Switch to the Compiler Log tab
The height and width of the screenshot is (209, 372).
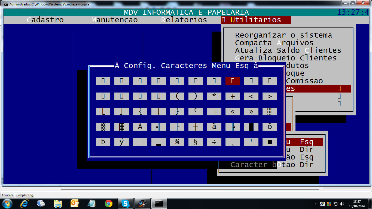(25, 195)
